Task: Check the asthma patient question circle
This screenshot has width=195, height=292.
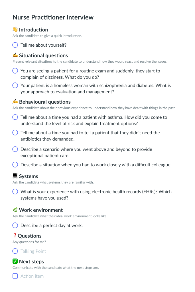Action: click(15, 117)
